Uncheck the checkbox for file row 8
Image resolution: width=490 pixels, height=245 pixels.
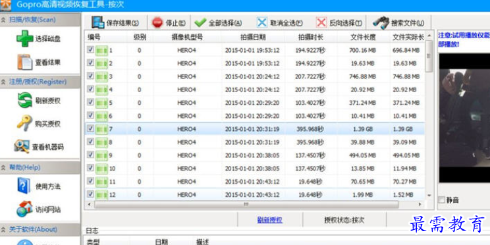90,141
